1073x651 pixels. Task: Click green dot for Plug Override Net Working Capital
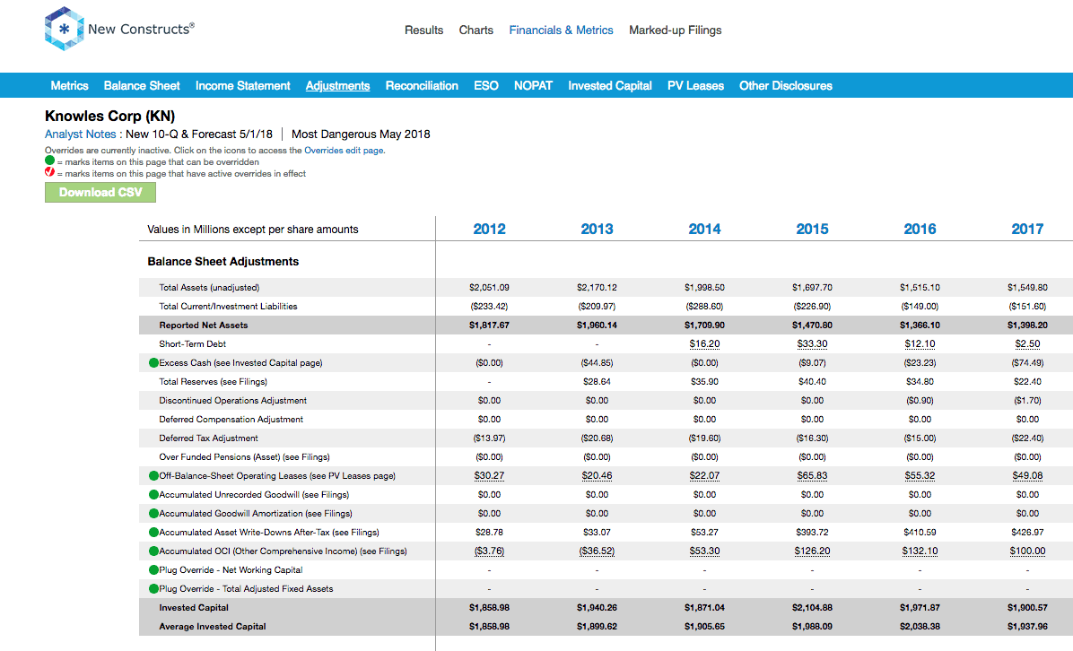coord(154,569)
